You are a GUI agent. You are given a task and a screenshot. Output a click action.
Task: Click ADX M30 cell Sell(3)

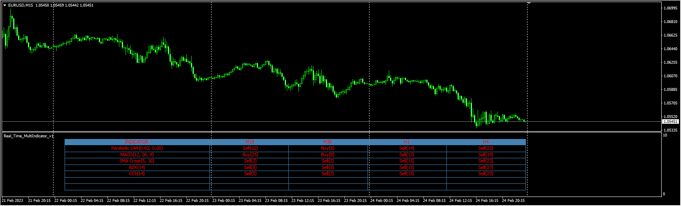(x=328, y=167)
